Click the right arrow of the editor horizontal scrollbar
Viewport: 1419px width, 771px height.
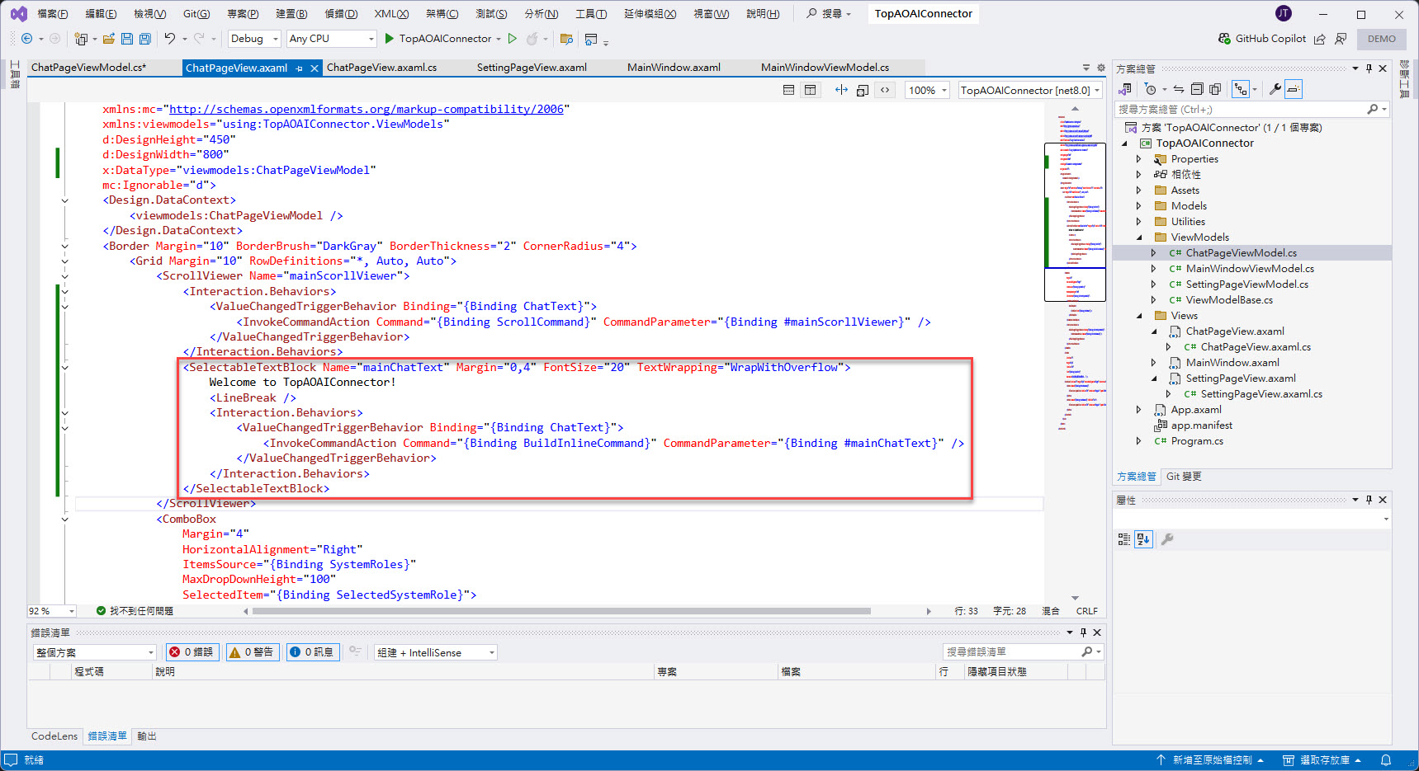(929, 611)
